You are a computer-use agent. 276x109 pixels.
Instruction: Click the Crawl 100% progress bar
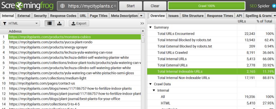tap(207, 6)
